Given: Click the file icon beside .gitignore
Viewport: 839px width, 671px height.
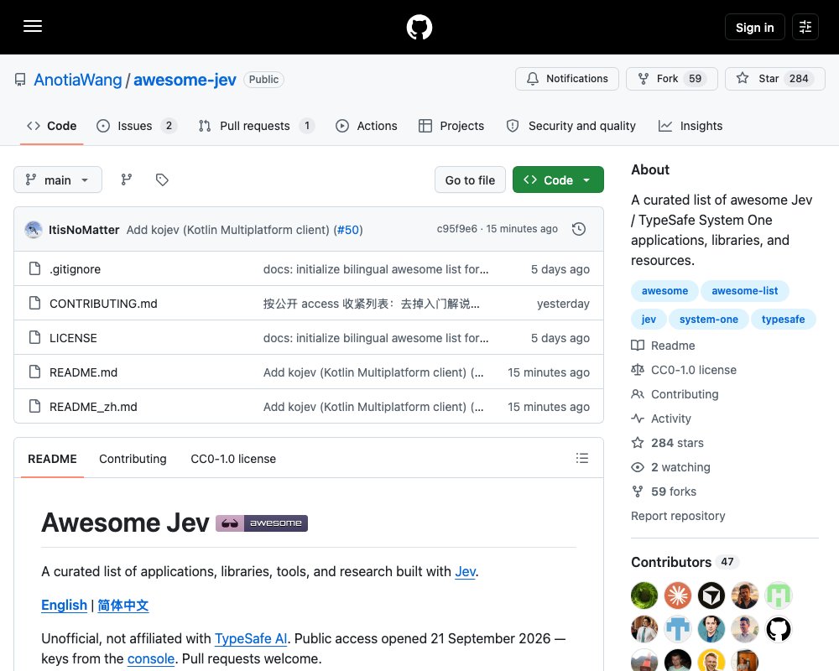Looking at the screenshot, I should coord(34,268).
